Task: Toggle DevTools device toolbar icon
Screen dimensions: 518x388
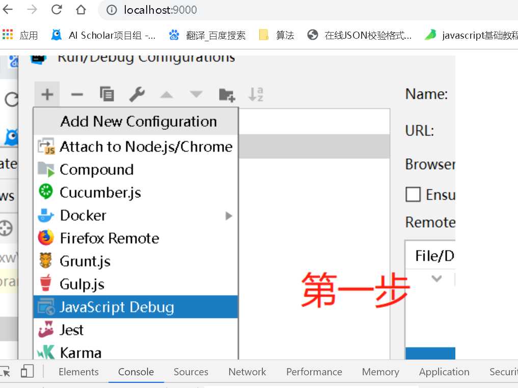Action: 27,372
